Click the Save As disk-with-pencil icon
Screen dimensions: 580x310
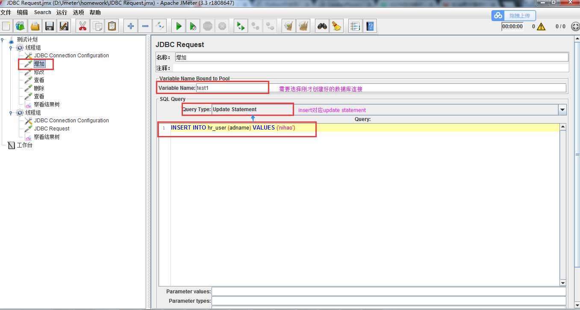(x=64, y=26)
